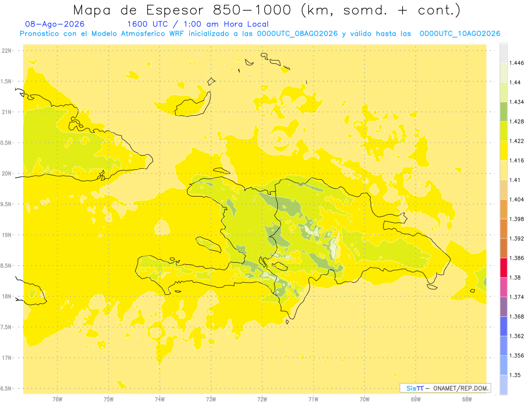Click the clipped latitude label "7.5N"

pyautogui.click(x=6, y=327)
